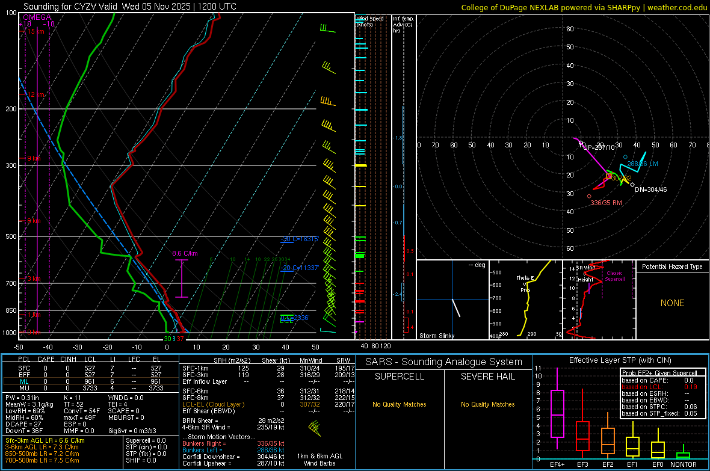
Task: Click the '288/36 LM' hodograph label
Action: (x=642, y=164)
